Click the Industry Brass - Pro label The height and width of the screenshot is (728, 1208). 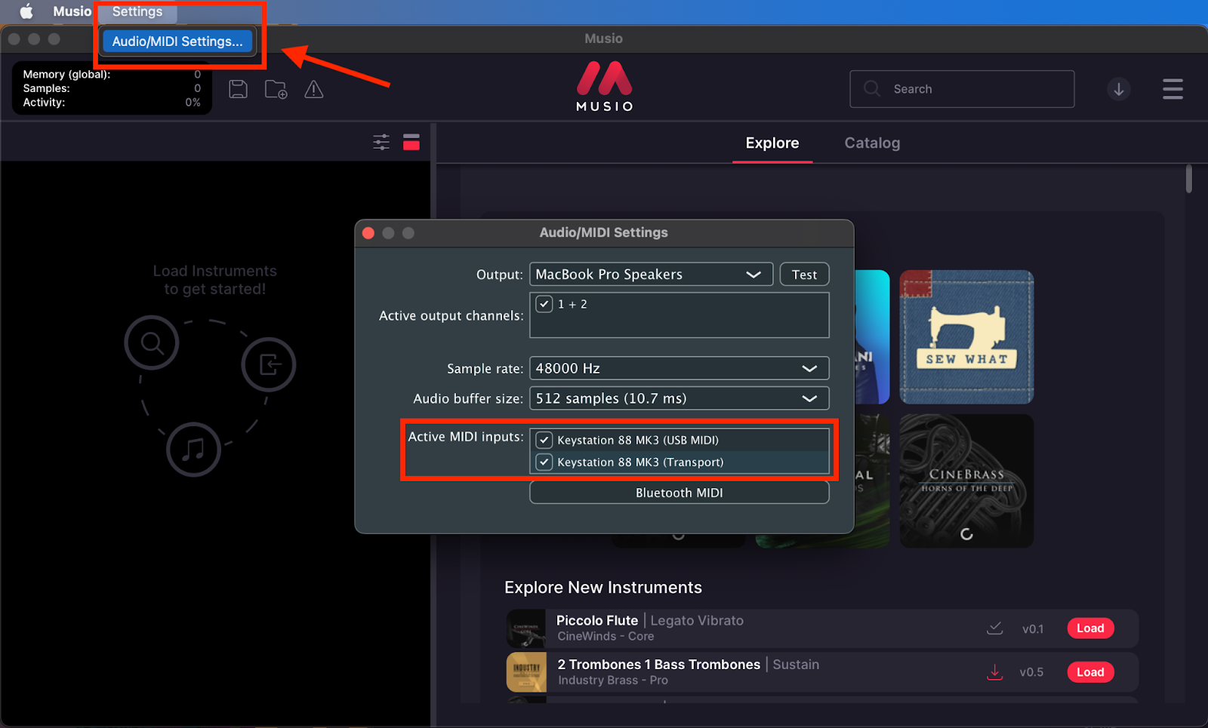point(613,680)
